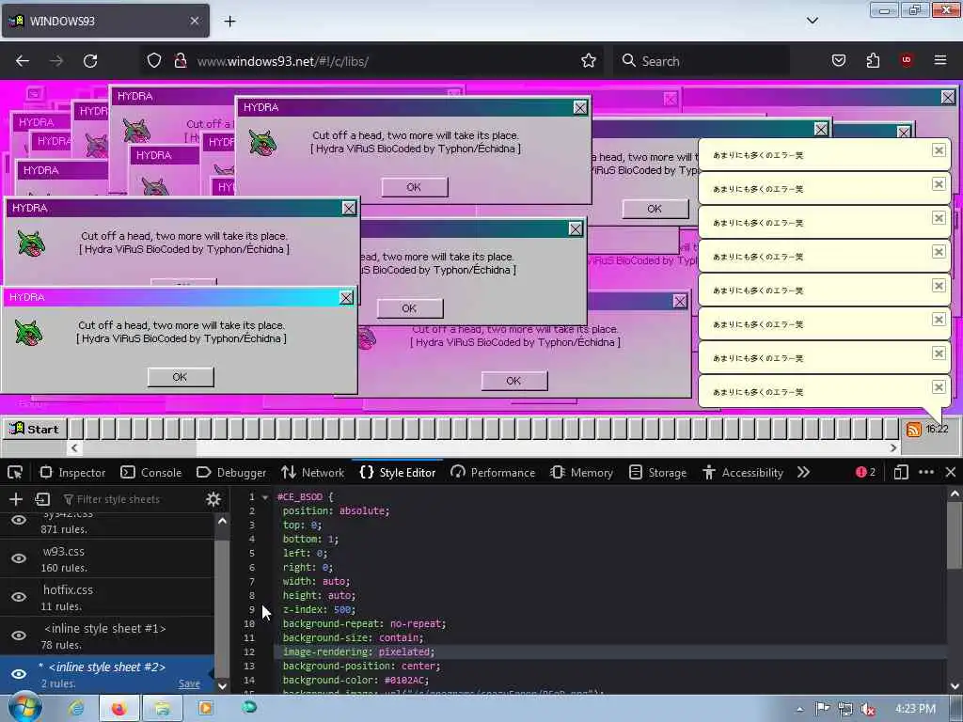This screenshot has height=722, width=963.
Task: Create a new style sheet with plus
Action: (x=16, y=499)
